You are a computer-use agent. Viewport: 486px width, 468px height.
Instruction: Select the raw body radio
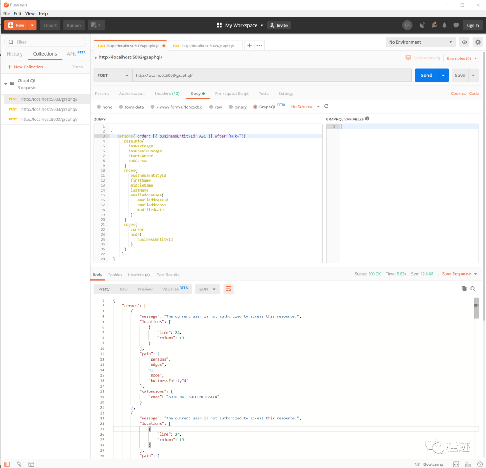click(x=211, y=107)
